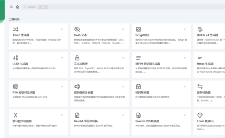Open the Base64 字符串转换 file icon
This screenshot has height=138, width=225.
coord(77,115)
